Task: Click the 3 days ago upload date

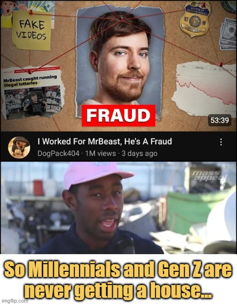Action: (x=139, y=153)
